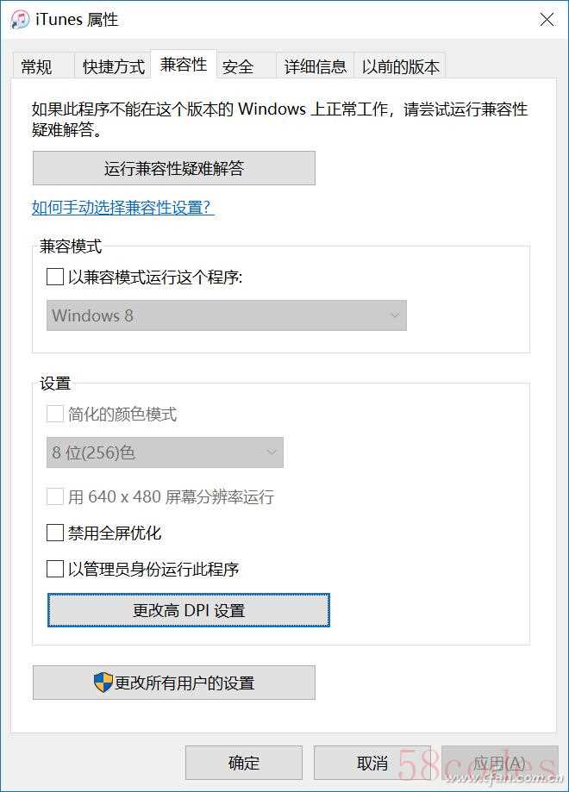Click the 运行兼容性疑难解答 button
Screen dimensions: 569x792
174,169
